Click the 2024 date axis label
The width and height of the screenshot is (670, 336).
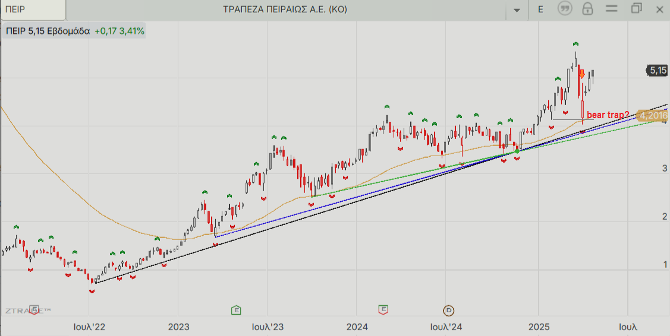pos(357,328)
